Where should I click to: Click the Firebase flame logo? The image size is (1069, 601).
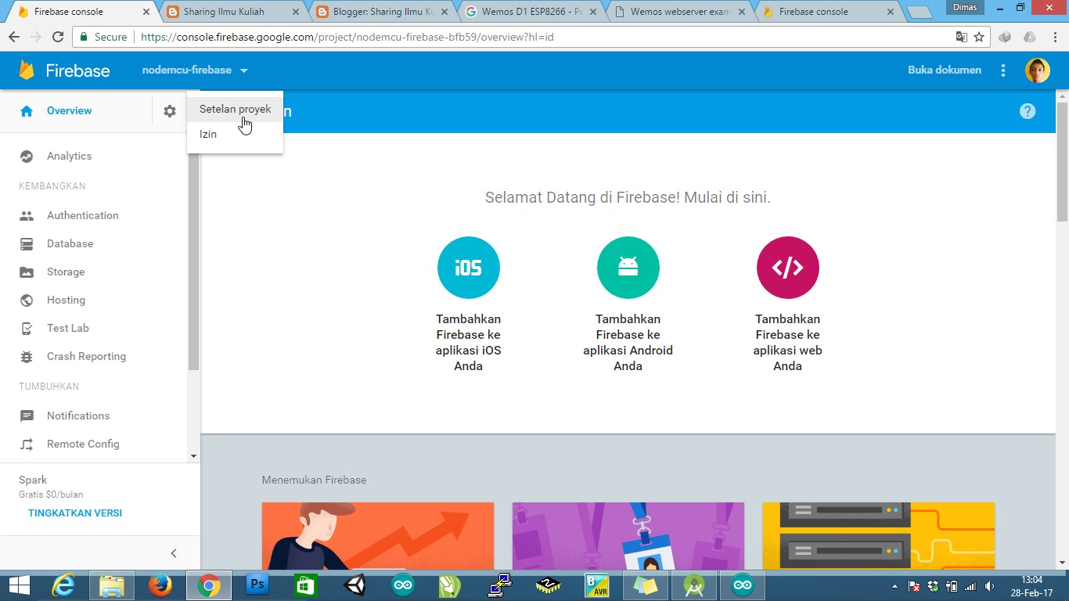click(27, 70)
